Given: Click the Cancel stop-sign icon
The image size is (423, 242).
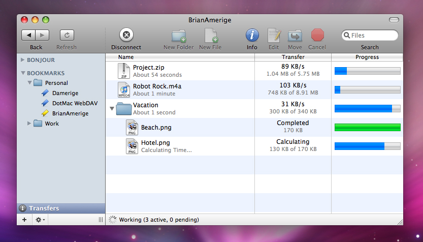Looking at the screenshot, I should pos(317,35).
